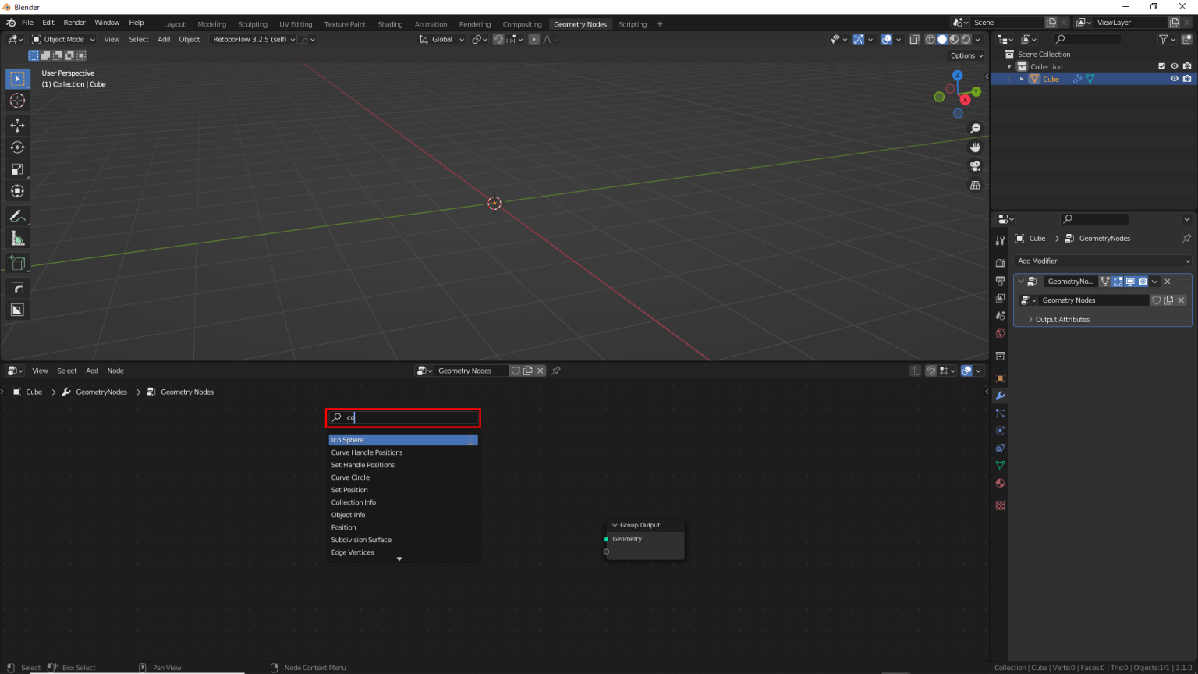Open the Object Mode dropdown
The height and width of the screenshot is (674, 1198).
point(63,39)
